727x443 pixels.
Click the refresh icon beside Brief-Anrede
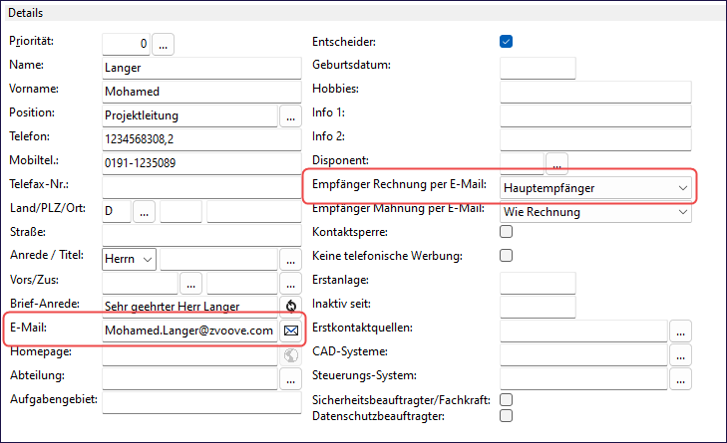click(x=291, y=306)
